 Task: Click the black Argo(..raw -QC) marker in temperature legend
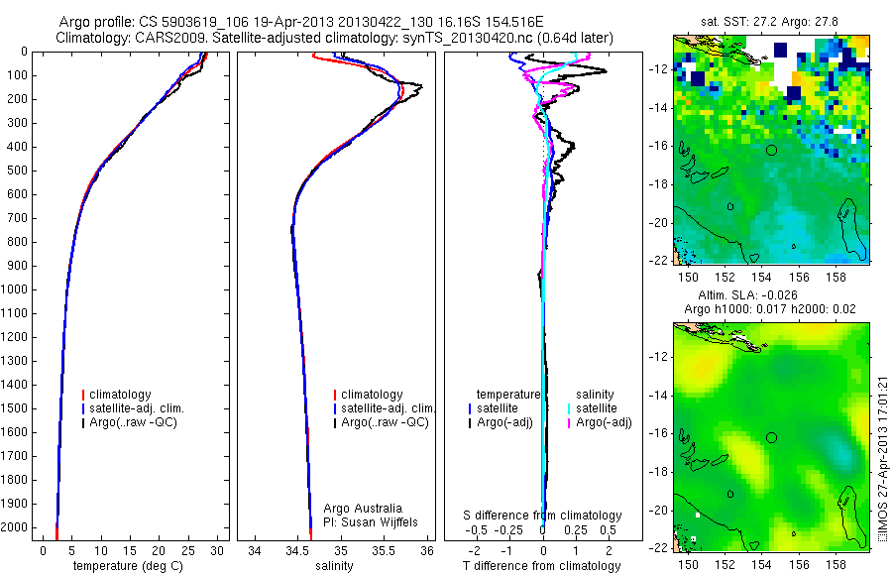click(x=83, y=423)
